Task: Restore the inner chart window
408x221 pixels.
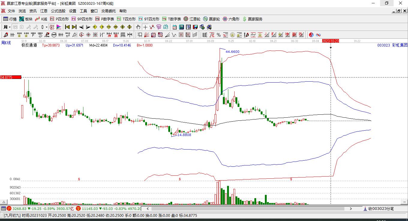Action: (x=399, y=11)
